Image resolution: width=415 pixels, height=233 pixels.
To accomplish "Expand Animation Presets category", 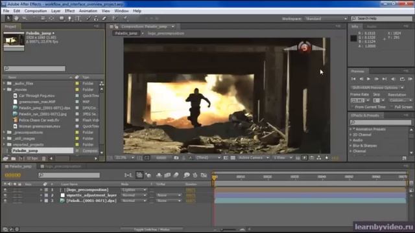I will click(351, 129).
